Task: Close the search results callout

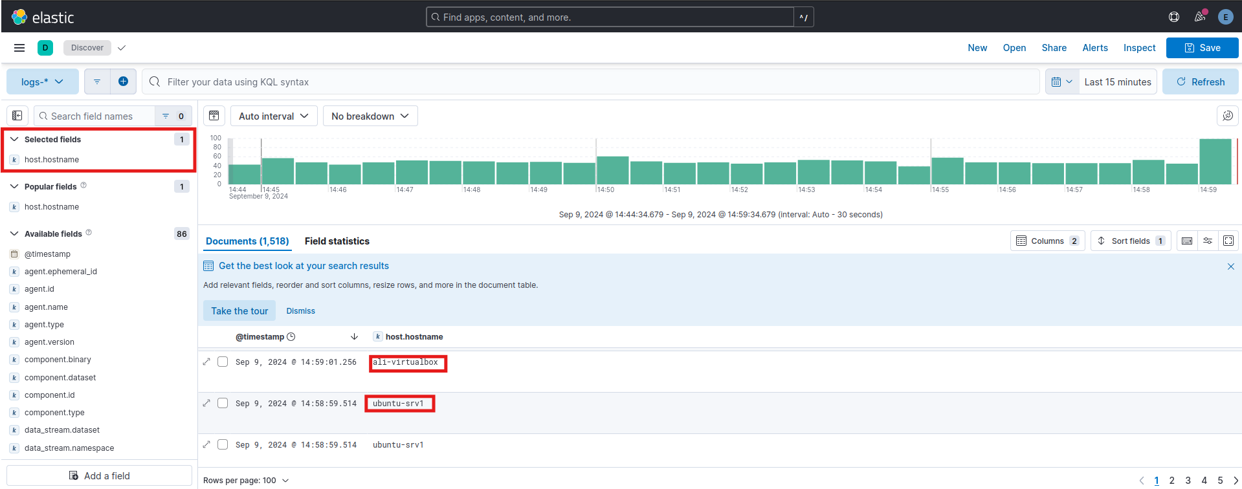Action: pos(1230,266)
